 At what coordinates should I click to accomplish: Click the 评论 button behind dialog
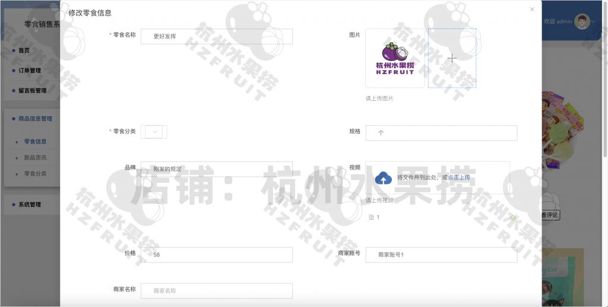click(x=550, y=215)
